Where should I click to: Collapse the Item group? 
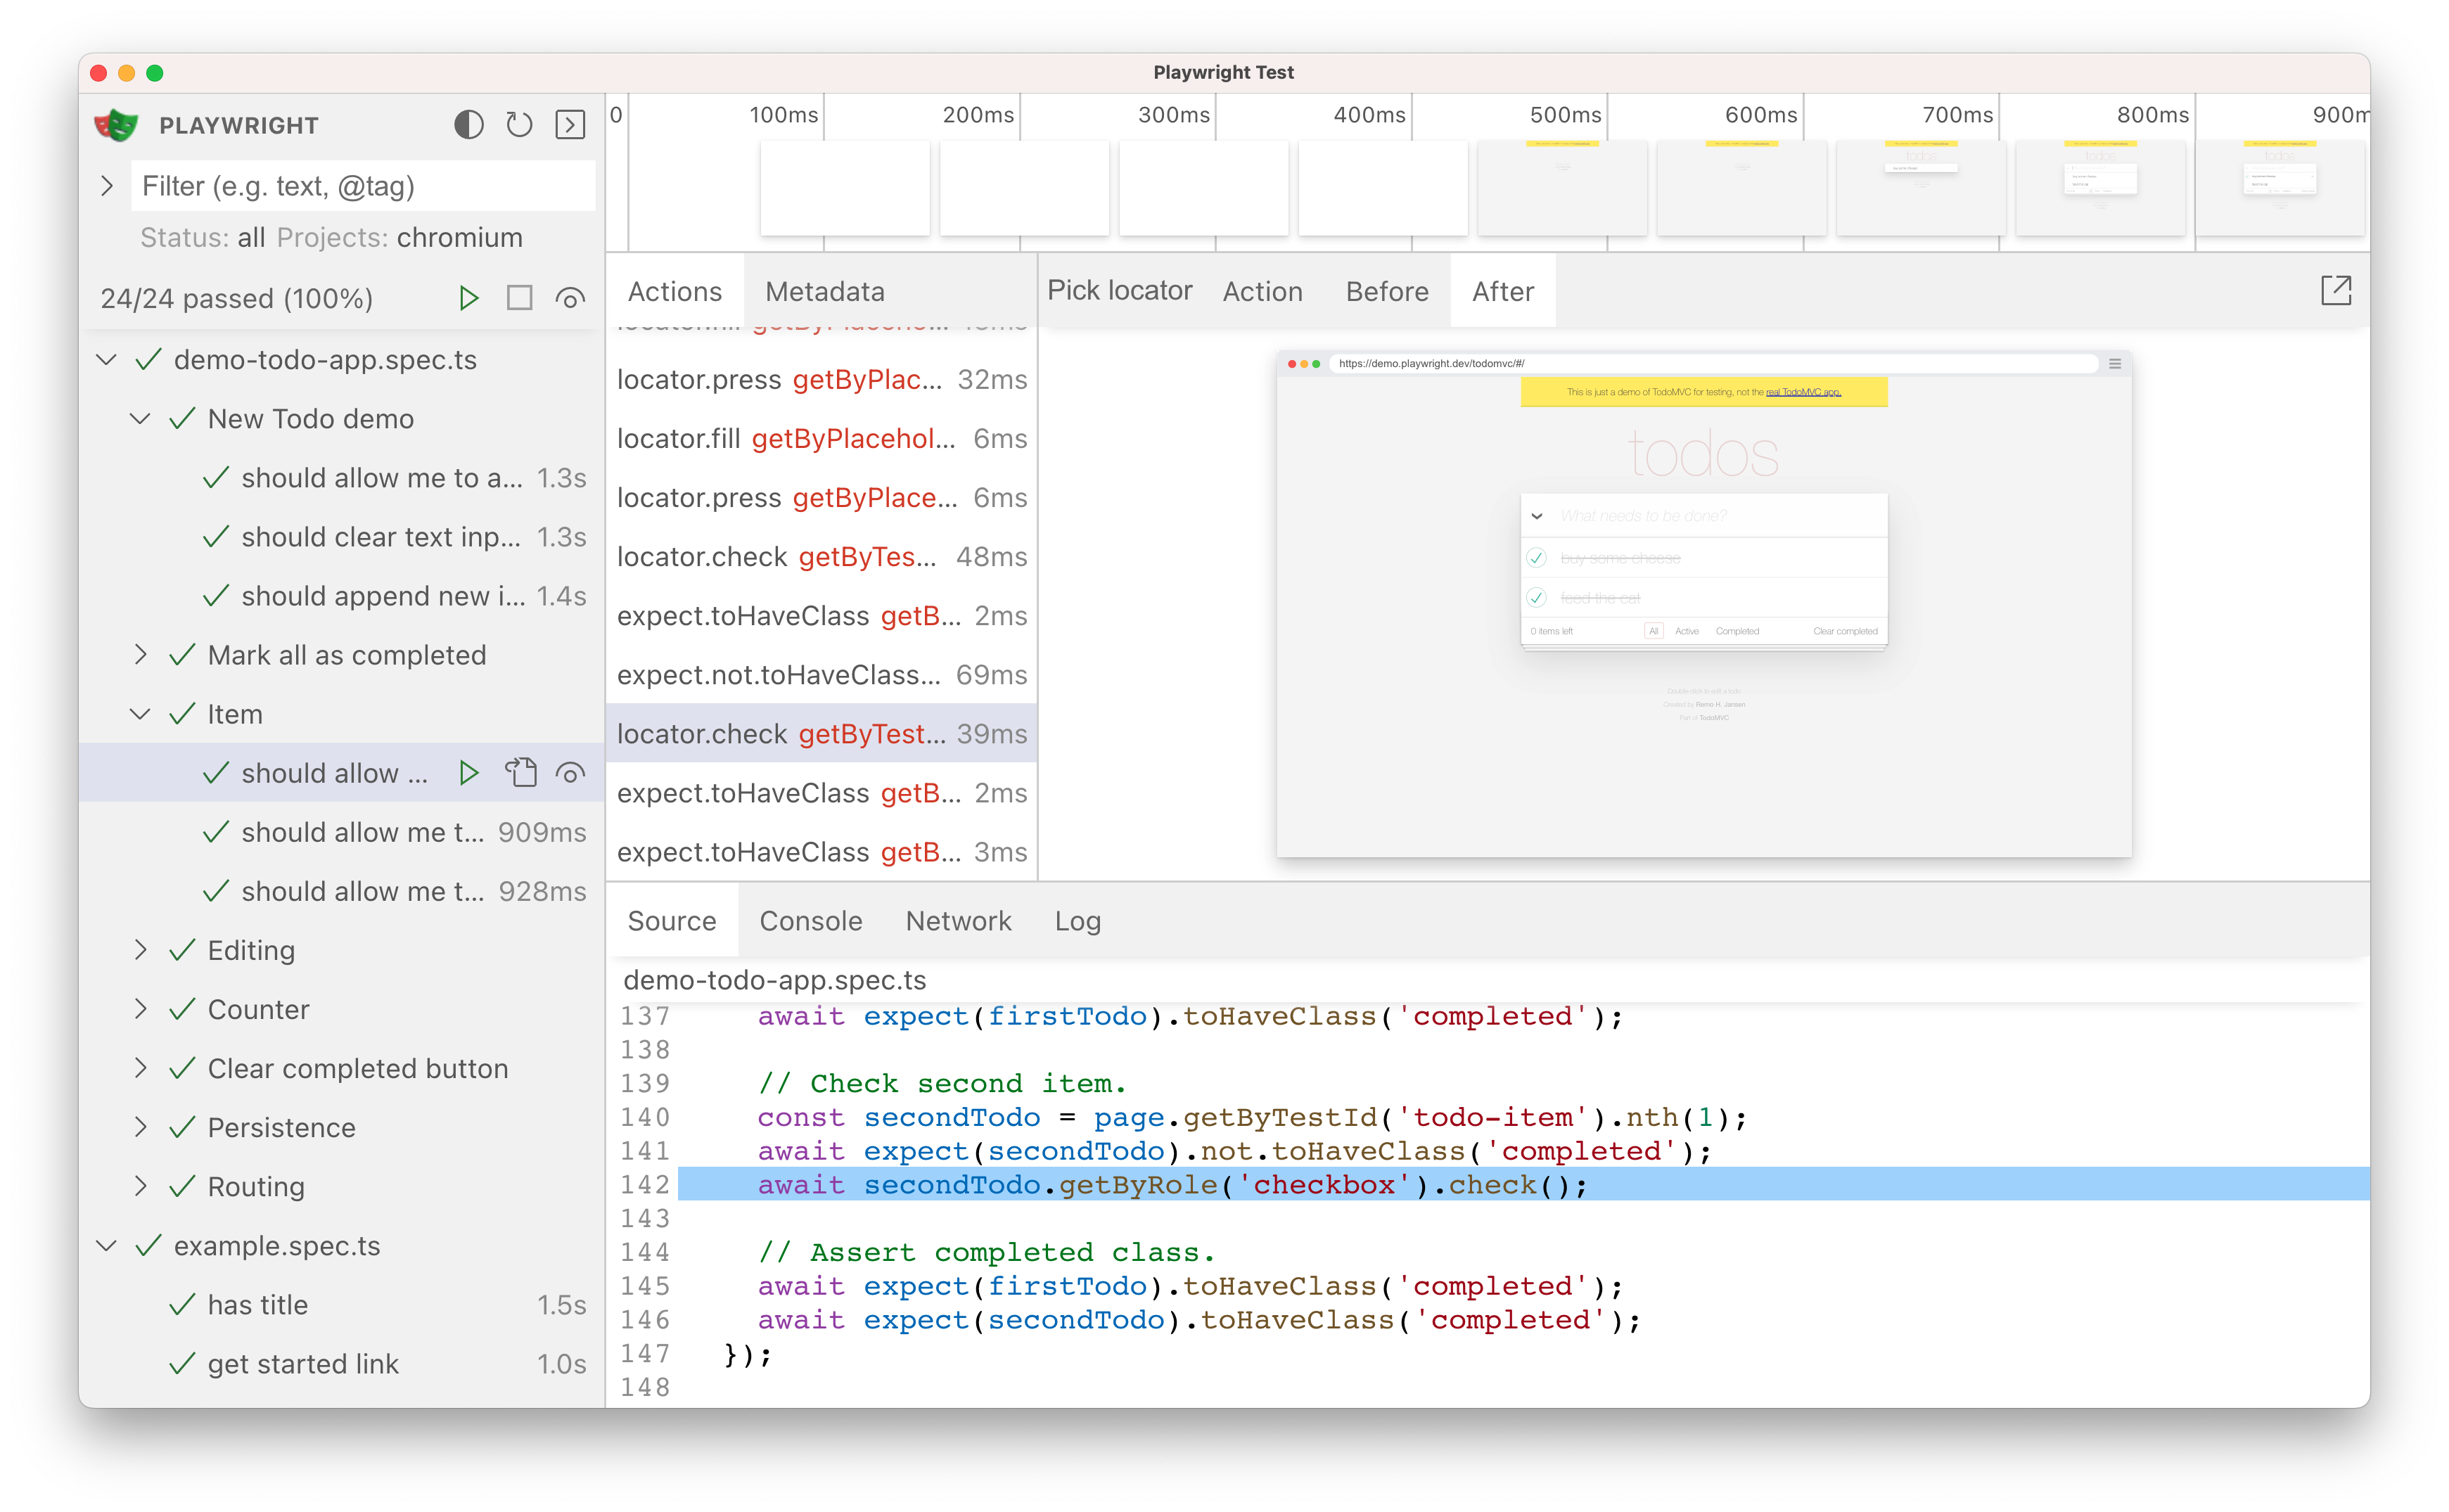coord(141,714)
